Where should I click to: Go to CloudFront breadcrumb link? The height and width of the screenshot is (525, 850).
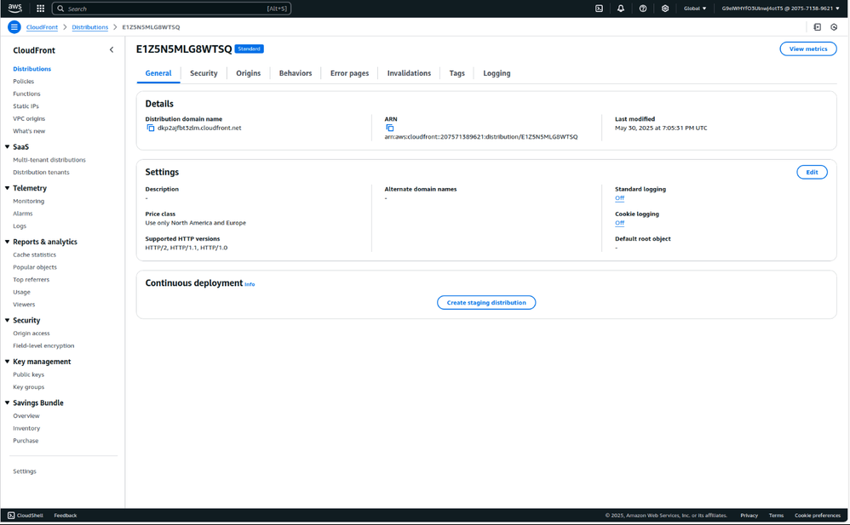click(x=42, y=27)
